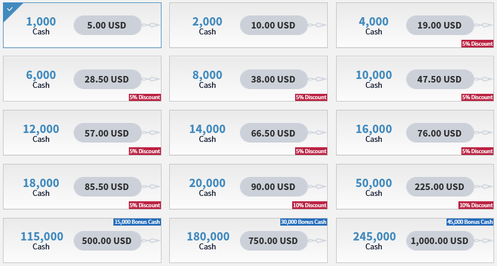This screenshot has height=266, width=497.
Task: Choose the 180,000 Cash package
Action: tap(207, 240)
